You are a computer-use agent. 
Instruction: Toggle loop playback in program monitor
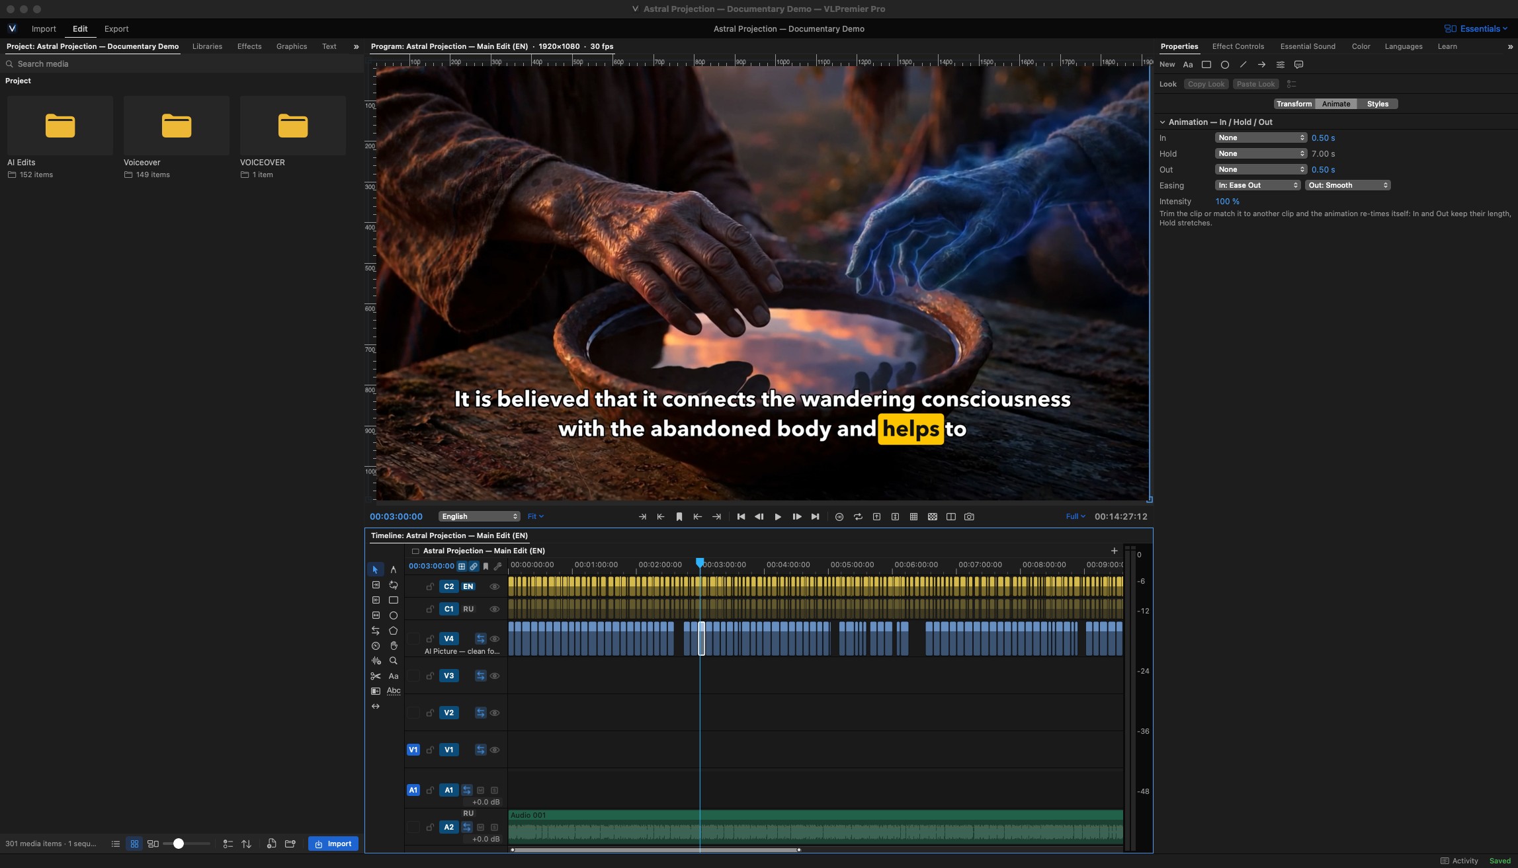[858, 517]
